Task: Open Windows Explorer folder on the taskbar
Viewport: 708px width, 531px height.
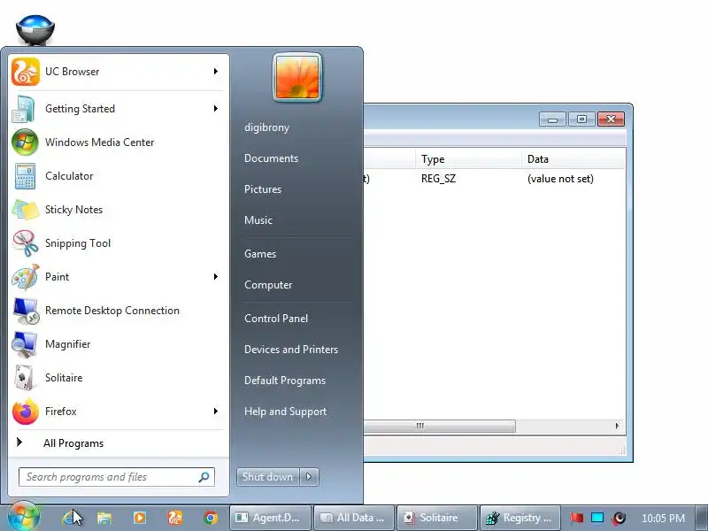Action: tap(104, 518)
